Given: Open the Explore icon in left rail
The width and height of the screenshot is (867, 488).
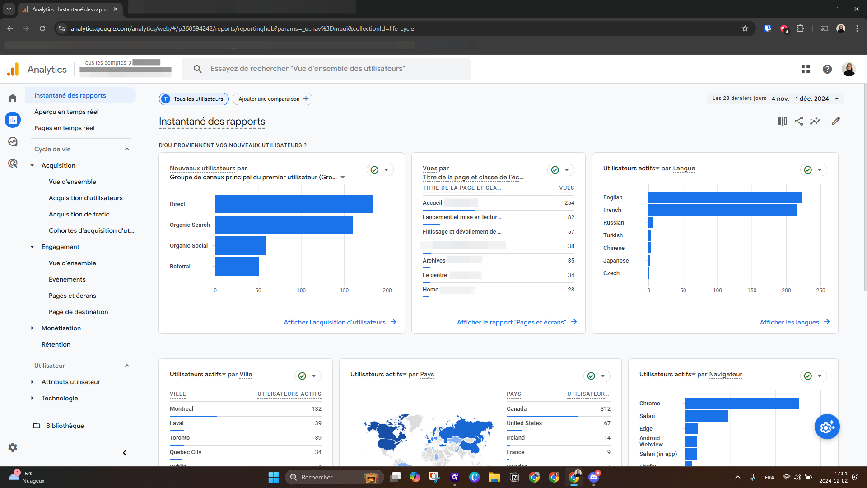Looking at the screenshot, I should [x=13, y=141].
